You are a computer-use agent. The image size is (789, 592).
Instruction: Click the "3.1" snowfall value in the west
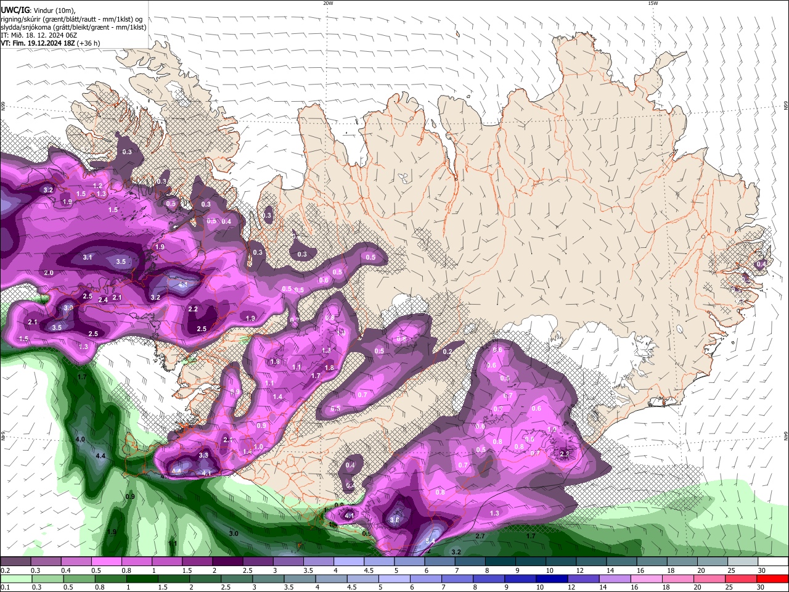point(88,257)
